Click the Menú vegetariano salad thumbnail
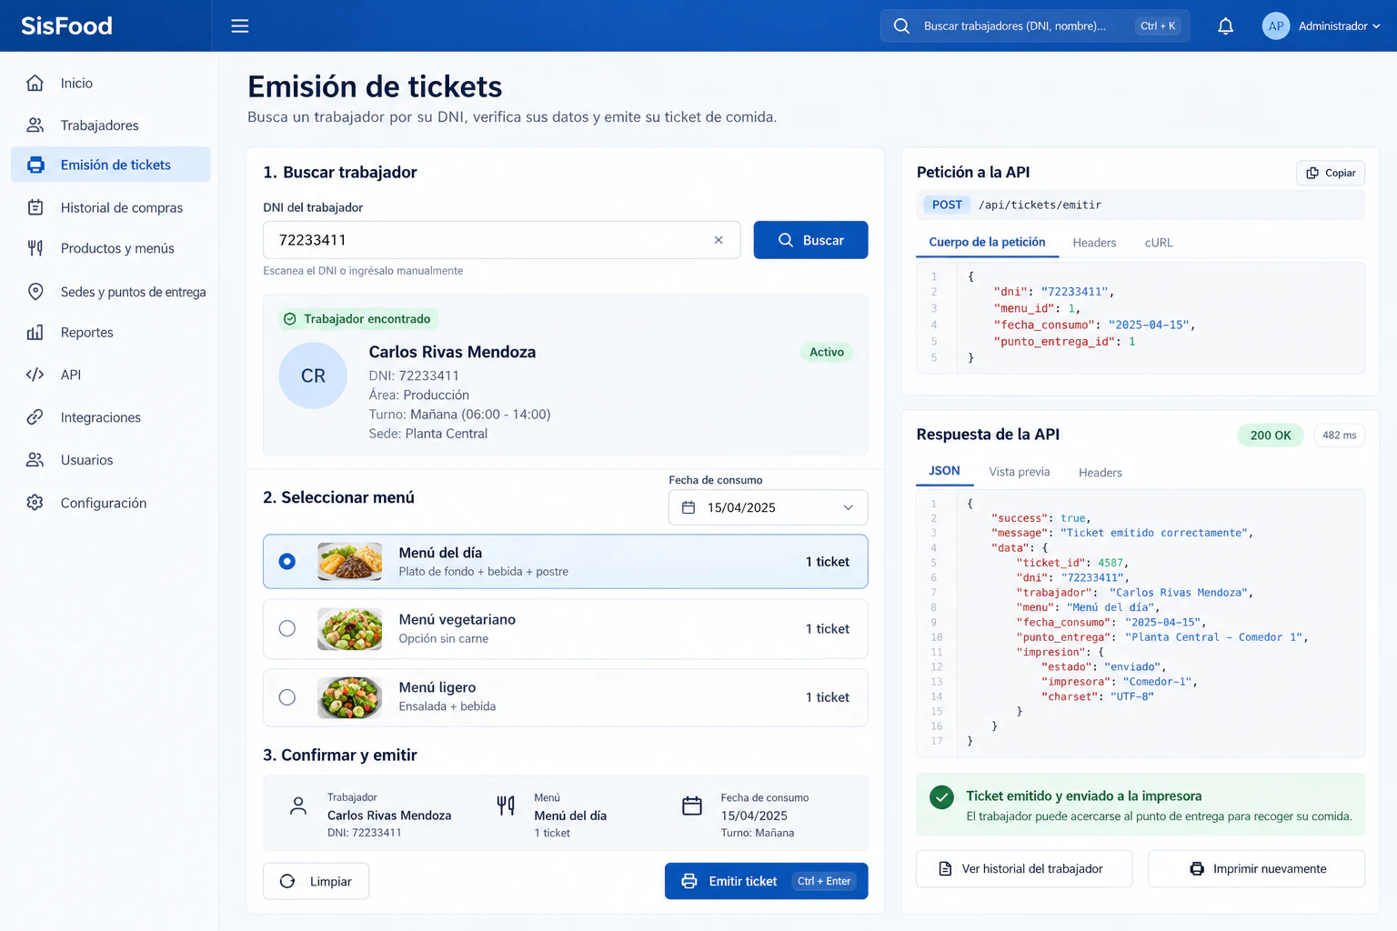The height and width of the screenshot is (931, 1397). pos(350,628)
